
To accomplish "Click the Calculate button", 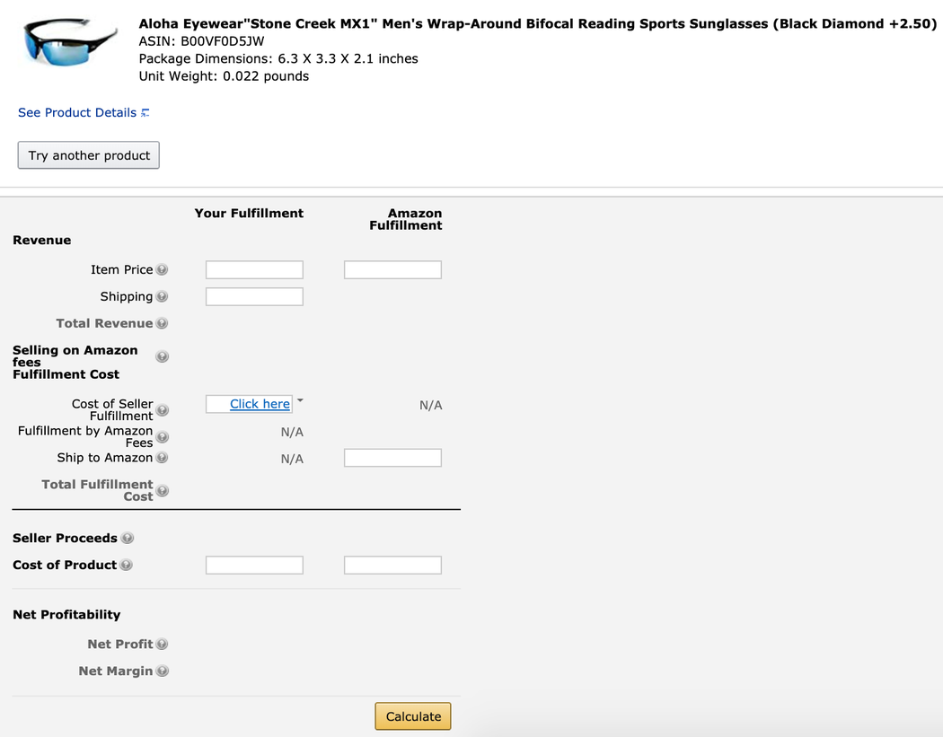I will click(413, 716).
